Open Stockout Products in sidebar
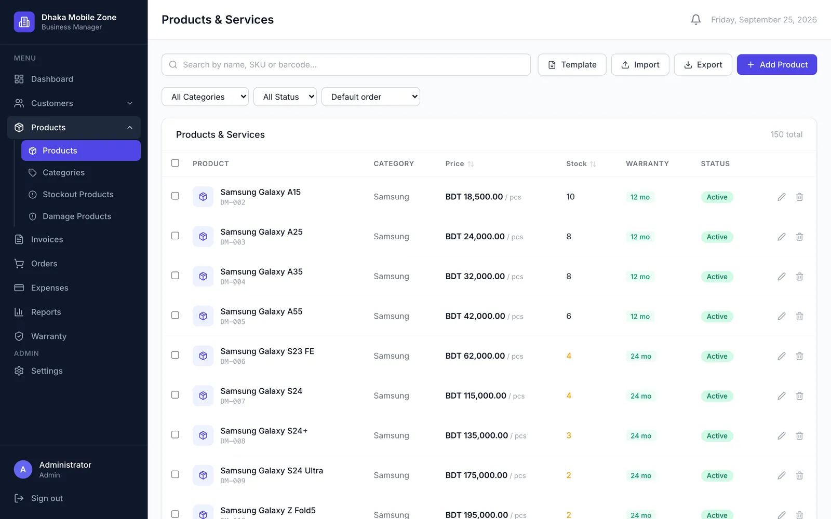 [x=81, y=194]
